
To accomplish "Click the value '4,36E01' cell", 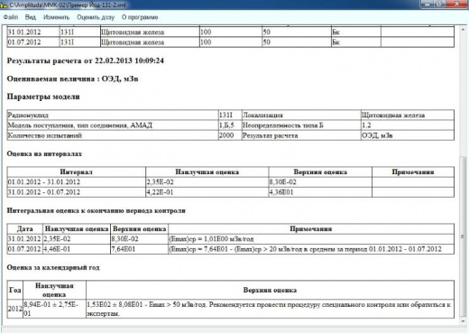I will pyautogui.click(x=320, y=192).
